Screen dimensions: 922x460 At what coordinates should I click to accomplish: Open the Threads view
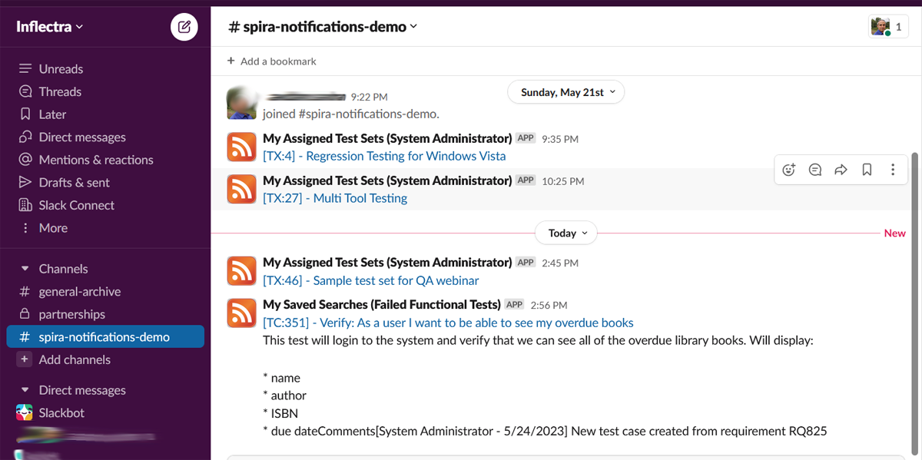(60, 91)
